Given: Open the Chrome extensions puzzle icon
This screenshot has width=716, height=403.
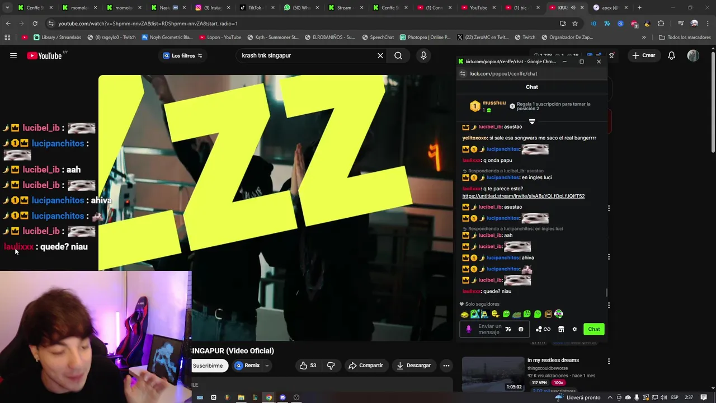Looking at the screenshot, I should coord(661,24).
